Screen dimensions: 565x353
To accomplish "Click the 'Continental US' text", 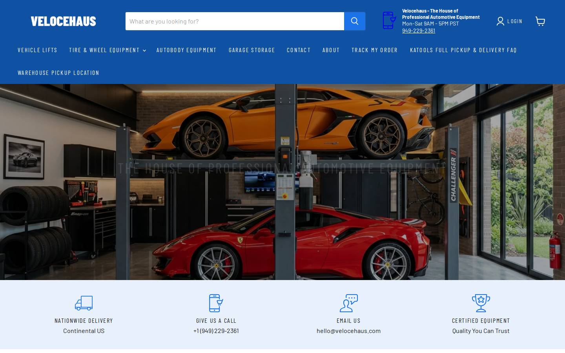I will (84, 331).
